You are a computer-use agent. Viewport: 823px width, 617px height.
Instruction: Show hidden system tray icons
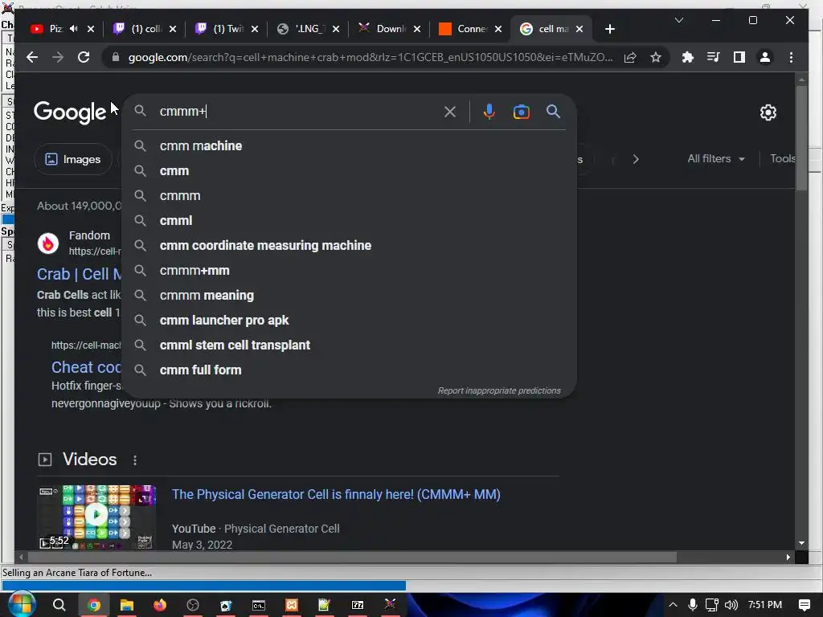point(673,605)
